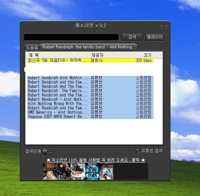The image size is (200, 196).
Task: Sort list by 제공자 column header
Action: click(109, 55)
